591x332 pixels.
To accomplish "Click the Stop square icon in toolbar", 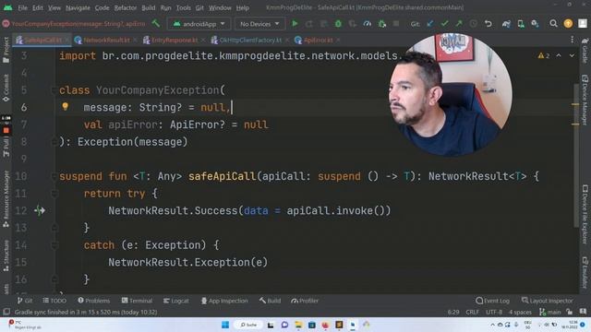I will point(396,24).
